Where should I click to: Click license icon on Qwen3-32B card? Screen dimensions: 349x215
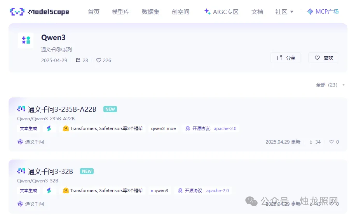180,191
